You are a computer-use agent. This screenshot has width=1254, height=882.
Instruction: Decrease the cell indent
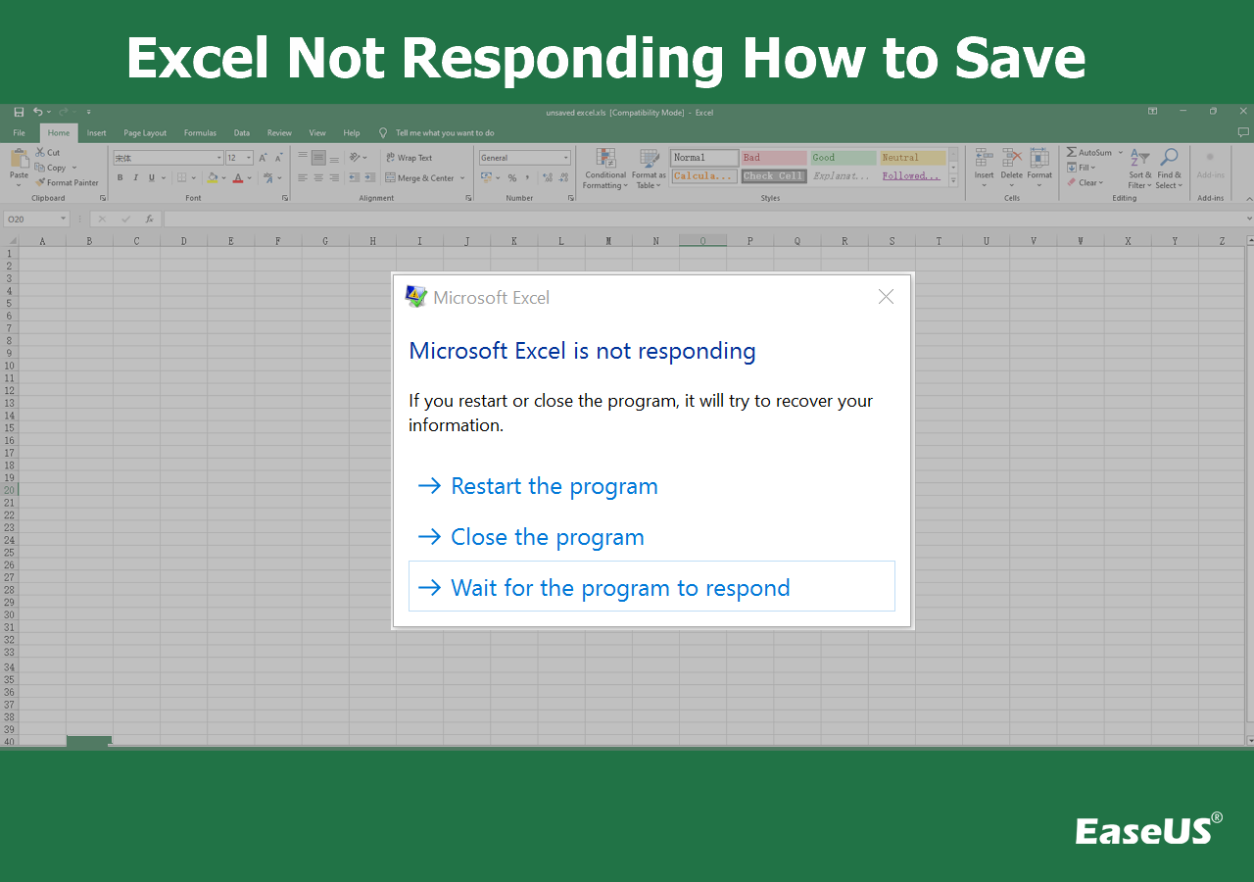(x=357, y=178)
